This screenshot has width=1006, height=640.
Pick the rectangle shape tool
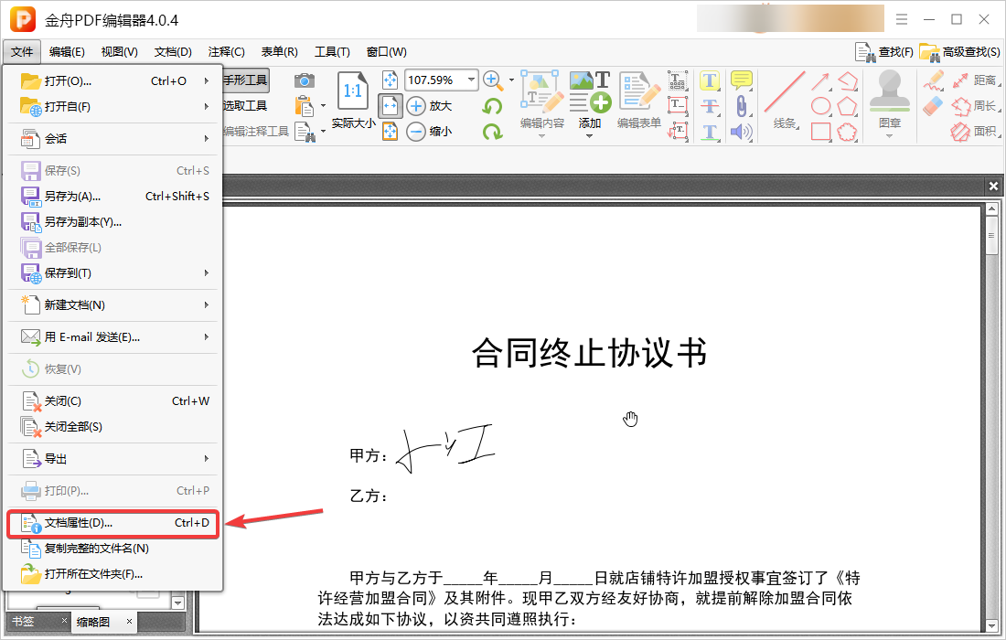tap(820, 132)
